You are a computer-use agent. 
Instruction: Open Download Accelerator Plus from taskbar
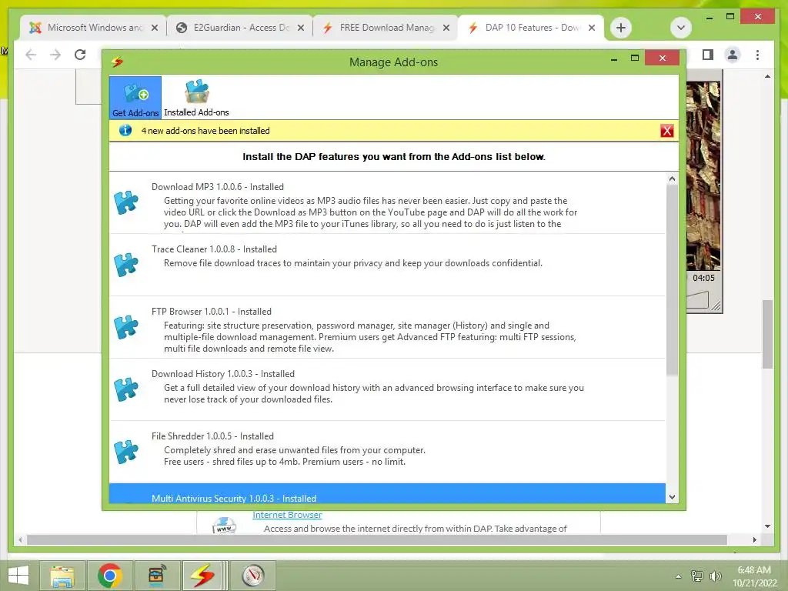tap(202, 576)
